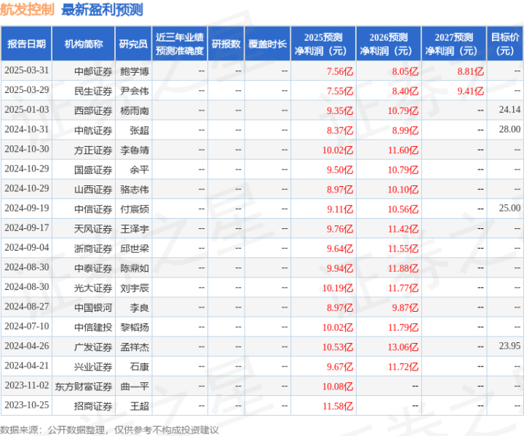Open the 航发控制 title link
The width and height of the screenshot is (524, 436).
tap(27, 9)
